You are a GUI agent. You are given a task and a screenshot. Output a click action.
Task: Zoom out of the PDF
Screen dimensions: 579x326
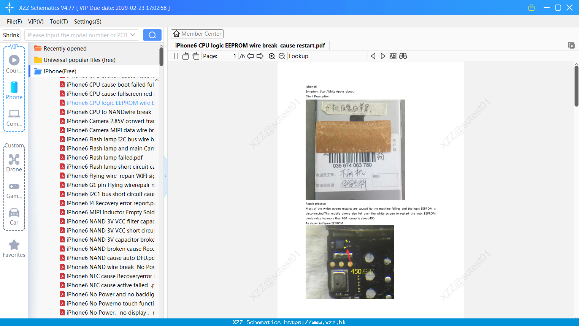[x=282, y=56]
